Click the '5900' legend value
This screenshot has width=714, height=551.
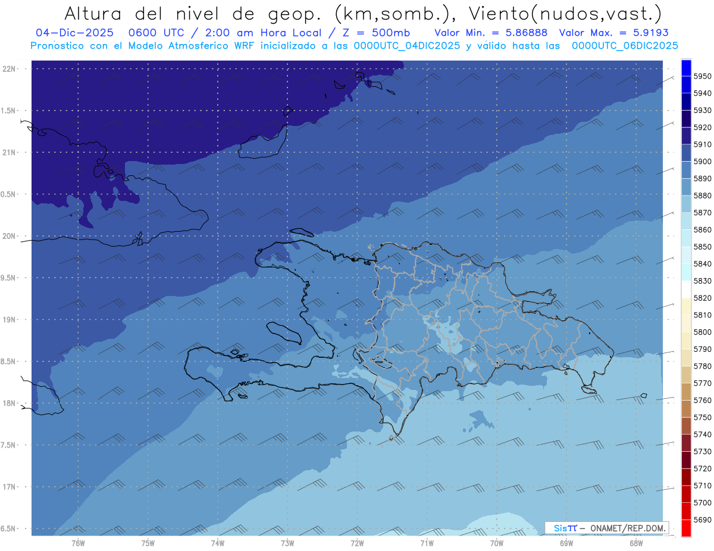point(703,162)
